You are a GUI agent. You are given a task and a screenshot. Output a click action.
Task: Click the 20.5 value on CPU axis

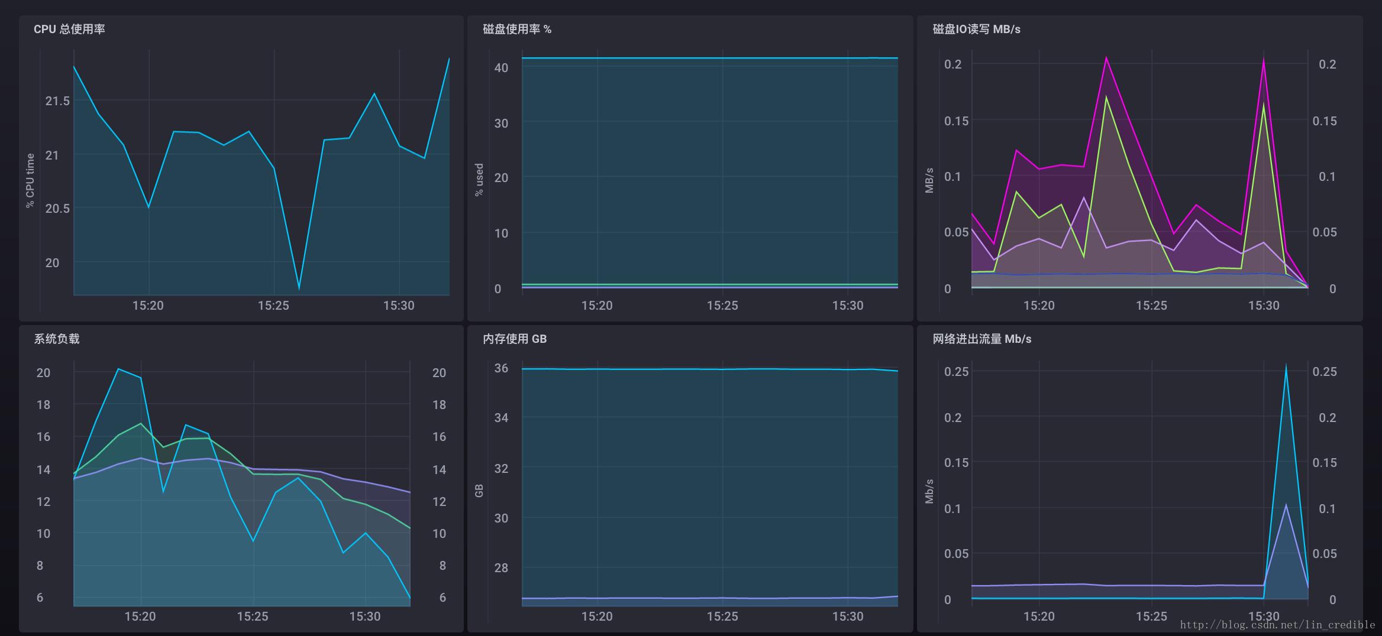click(x=57, y=209)
